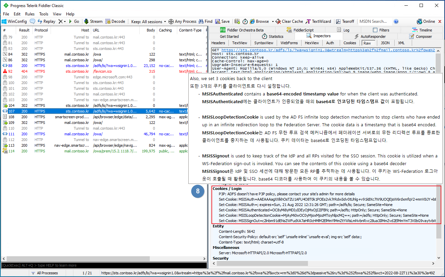Open Composer tab

coord(421,37)
